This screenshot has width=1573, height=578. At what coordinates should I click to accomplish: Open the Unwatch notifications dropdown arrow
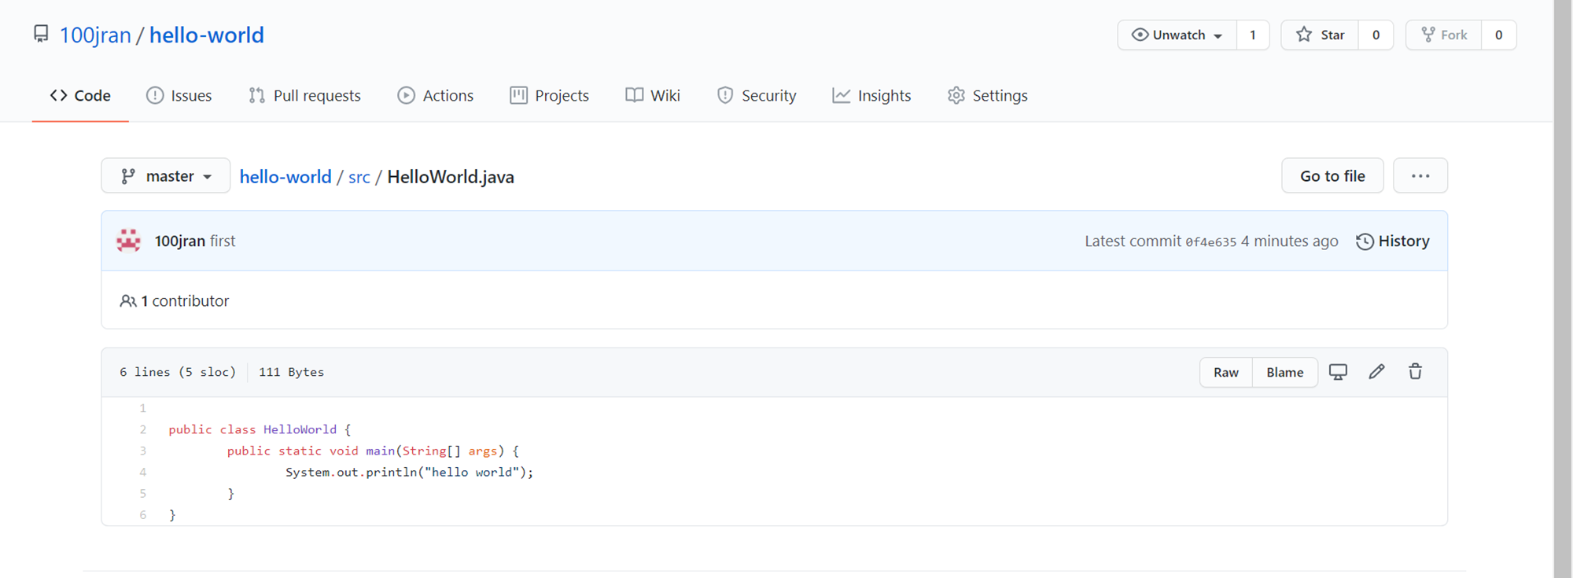point(1218,35)
